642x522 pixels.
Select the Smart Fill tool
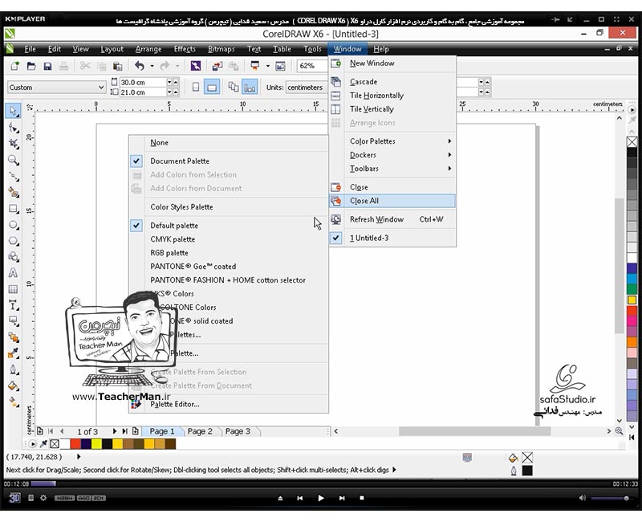pyautogui.click(x=13, y=193)
